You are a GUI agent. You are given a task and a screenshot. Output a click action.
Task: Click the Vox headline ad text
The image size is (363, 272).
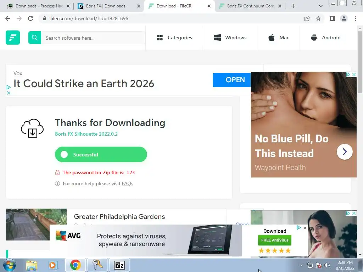[84, 84]
